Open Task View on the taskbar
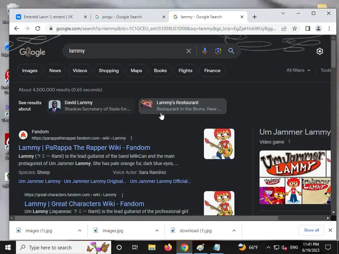Image resolution: width=339 pixels, height=254 pixels. pos(135,247)
